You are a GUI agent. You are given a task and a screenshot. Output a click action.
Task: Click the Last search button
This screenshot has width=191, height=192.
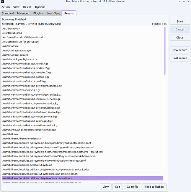(x=180, y=58)
